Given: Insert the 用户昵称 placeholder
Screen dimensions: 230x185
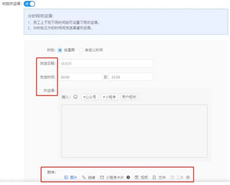Looking at the screenshot, I should [129, 97].
